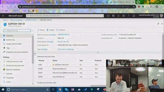The width and height of the screenshot is (164, 92).
Task: Change the resource group via change link
Action: (53, 35)
